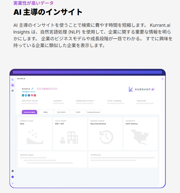
Task: Open the stacked lists icon in sidebar
Action: (12, 91)
